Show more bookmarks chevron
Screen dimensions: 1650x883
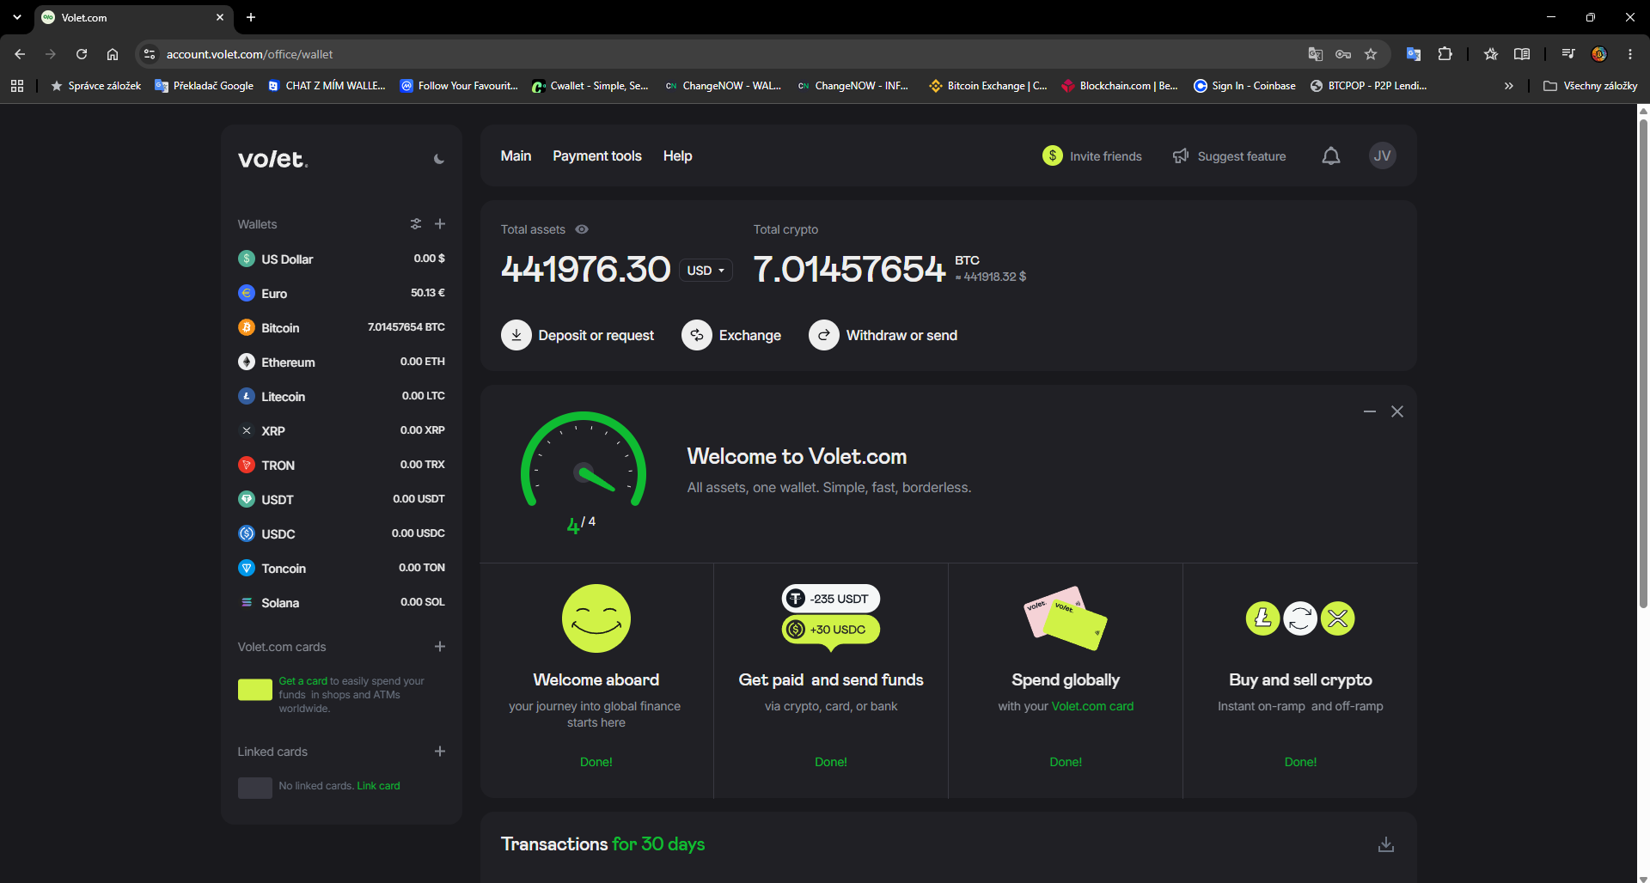coord(1508,86)
